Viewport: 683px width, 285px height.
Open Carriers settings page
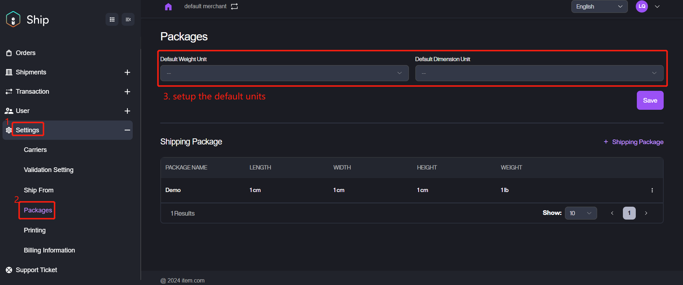pos(35,150)
